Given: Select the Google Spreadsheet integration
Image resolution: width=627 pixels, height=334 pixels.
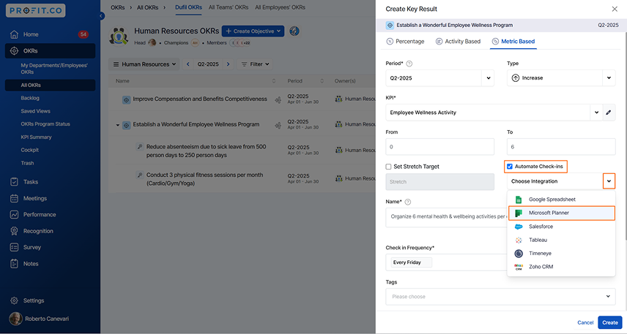Looking at the screenshot, I should (x=561, y=199).
